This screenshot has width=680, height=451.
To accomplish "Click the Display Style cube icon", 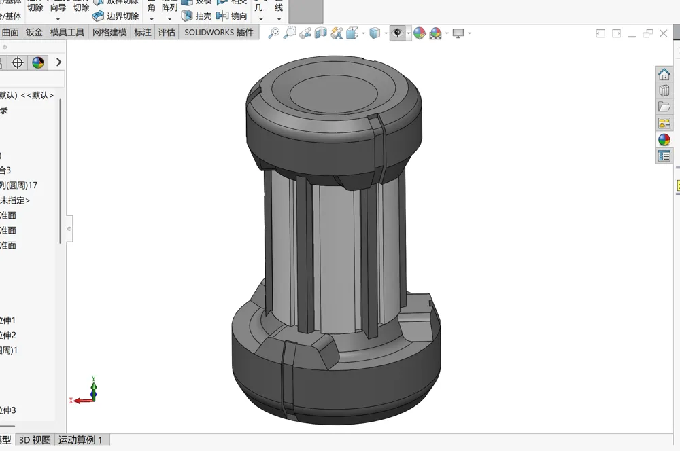I will pos(375,33).
